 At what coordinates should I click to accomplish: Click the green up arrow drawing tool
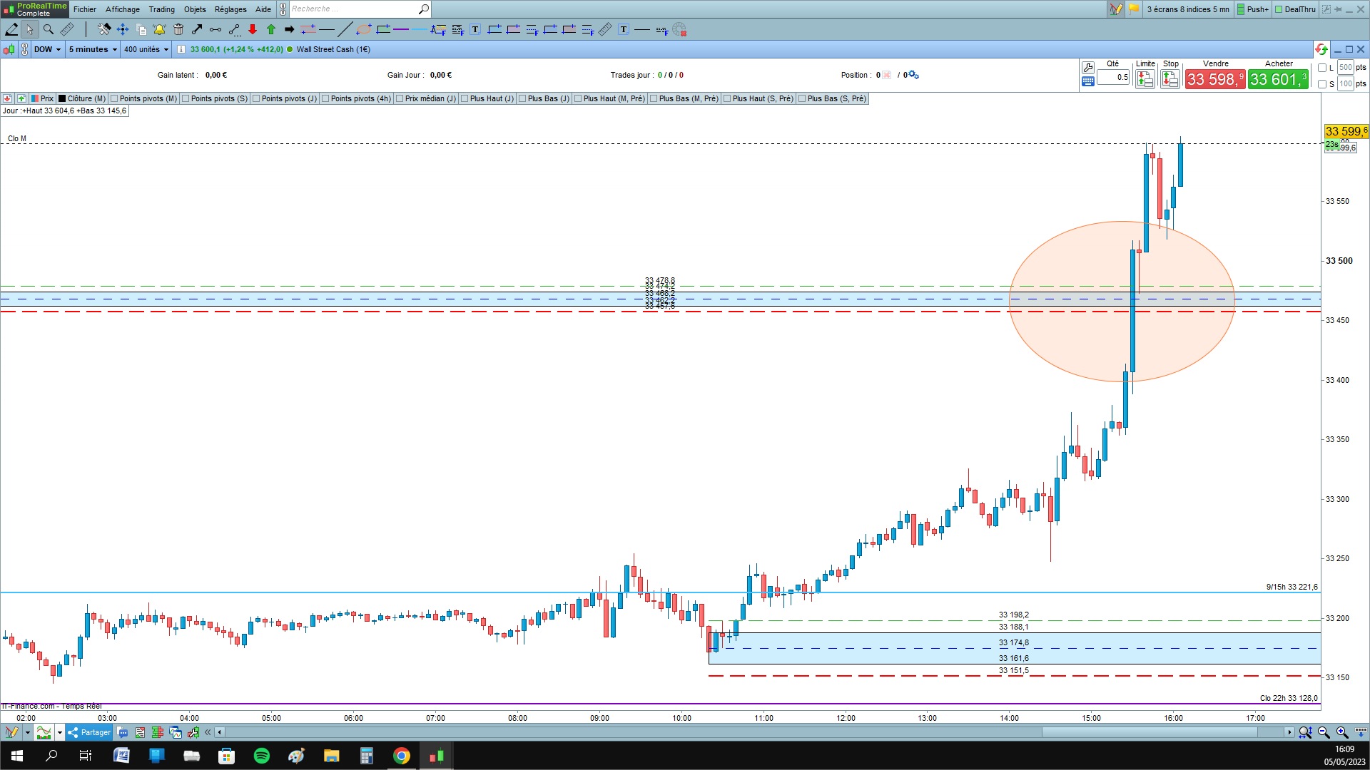pos(271,29)
